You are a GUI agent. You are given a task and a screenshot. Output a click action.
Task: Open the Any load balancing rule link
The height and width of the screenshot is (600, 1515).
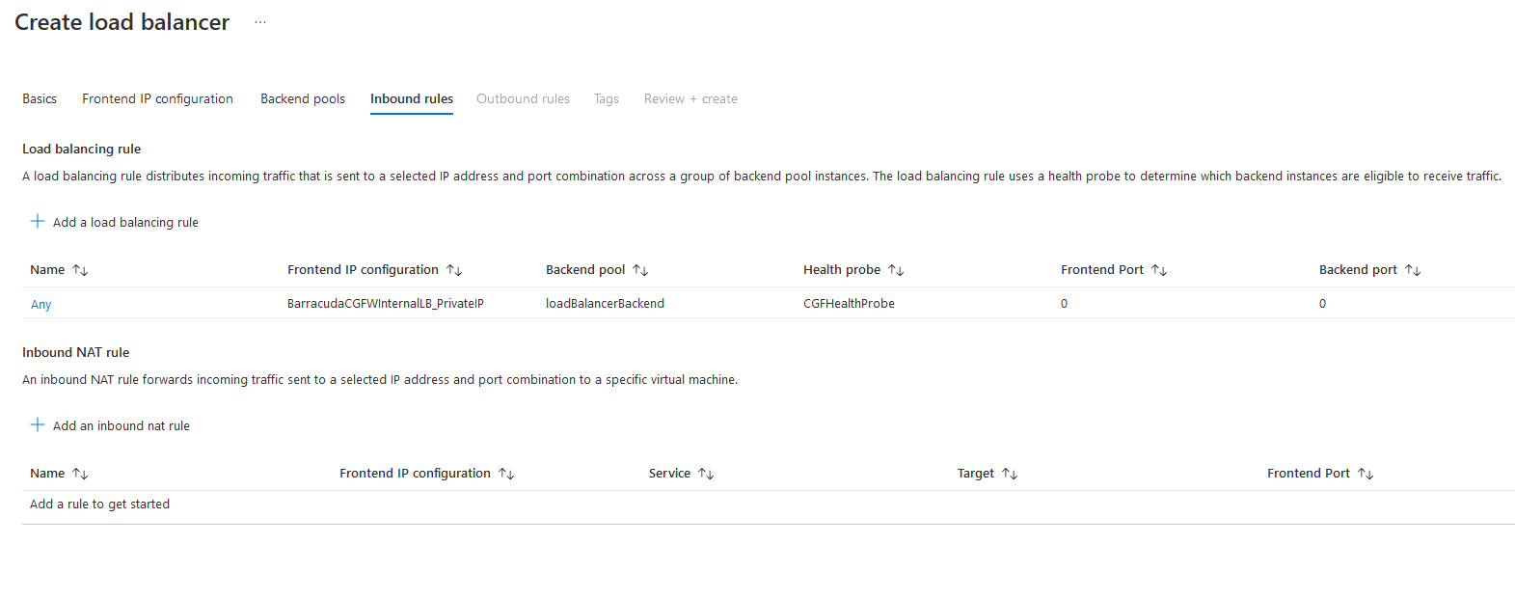[41, 304]
